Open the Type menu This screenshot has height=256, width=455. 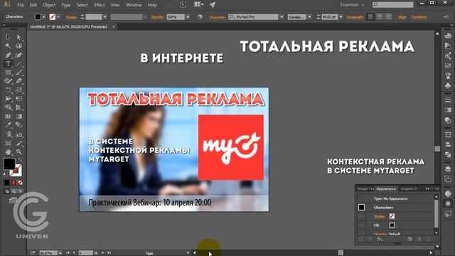click(66, 5)
